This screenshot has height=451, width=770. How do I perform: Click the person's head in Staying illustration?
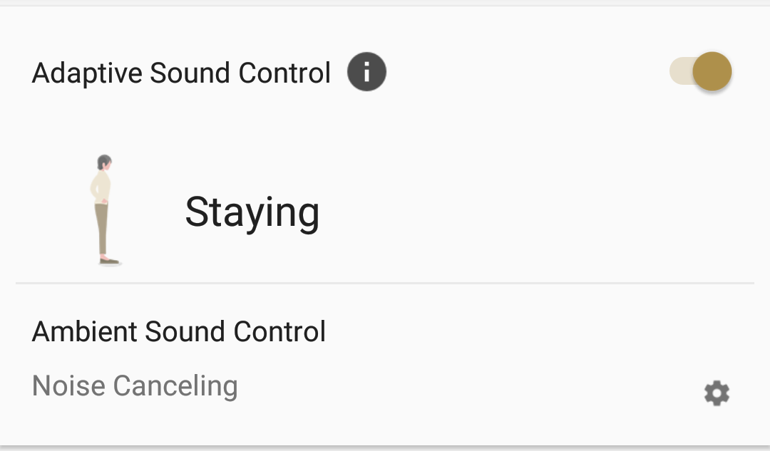point(105,162)
